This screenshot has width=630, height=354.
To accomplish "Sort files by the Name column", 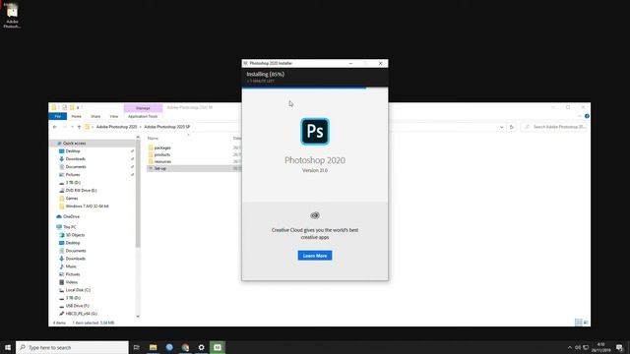I will [x=153, y=138].
